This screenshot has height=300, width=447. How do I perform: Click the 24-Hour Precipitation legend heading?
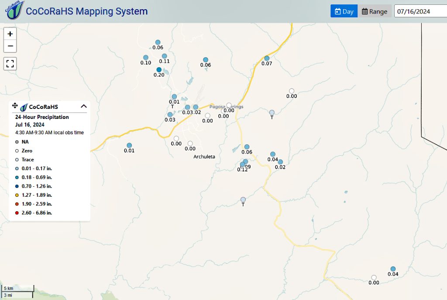tap(42, 117)
